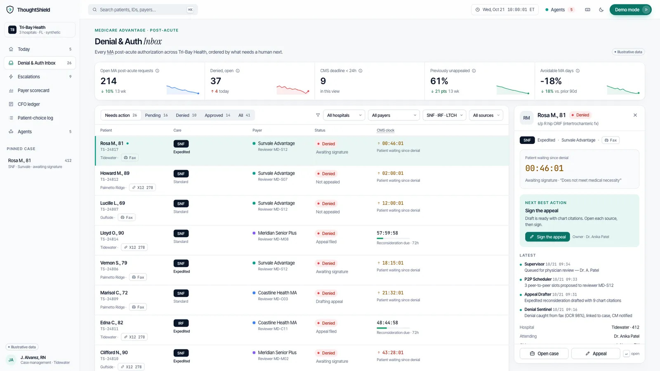Open Payer scorecard page
Image resolution: width=660 pixels, height=371 pixels.
(40, 90)
